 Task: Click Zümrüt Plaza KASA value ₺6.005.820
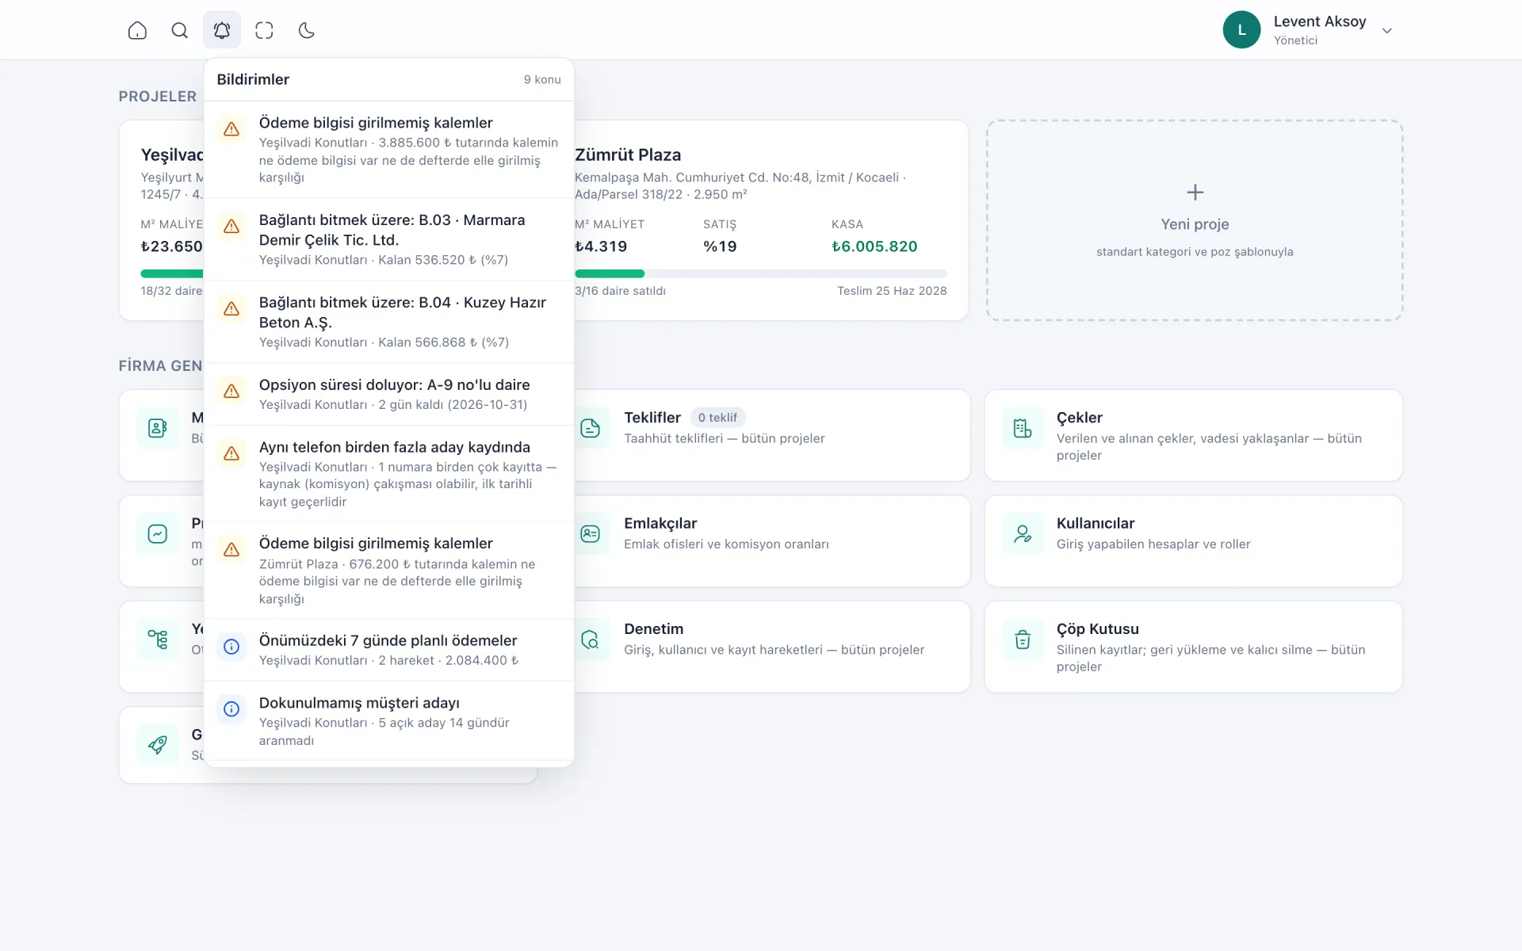point(874,246)
